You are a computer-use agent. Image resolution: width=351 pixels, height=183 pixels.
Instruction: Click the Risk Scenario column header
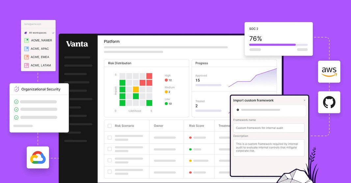(x=124, y=126)
